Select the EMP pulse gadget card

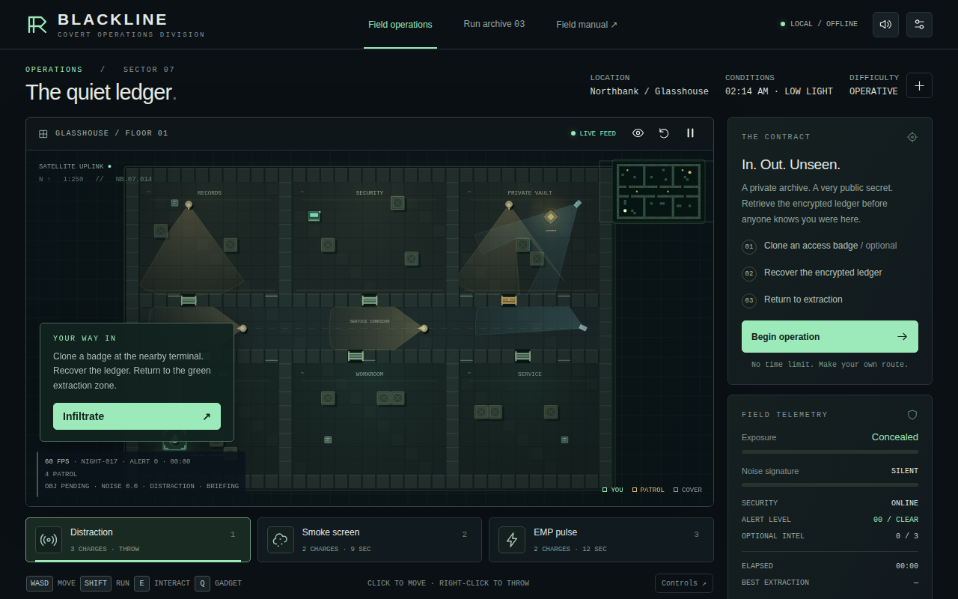coord(601,540)
